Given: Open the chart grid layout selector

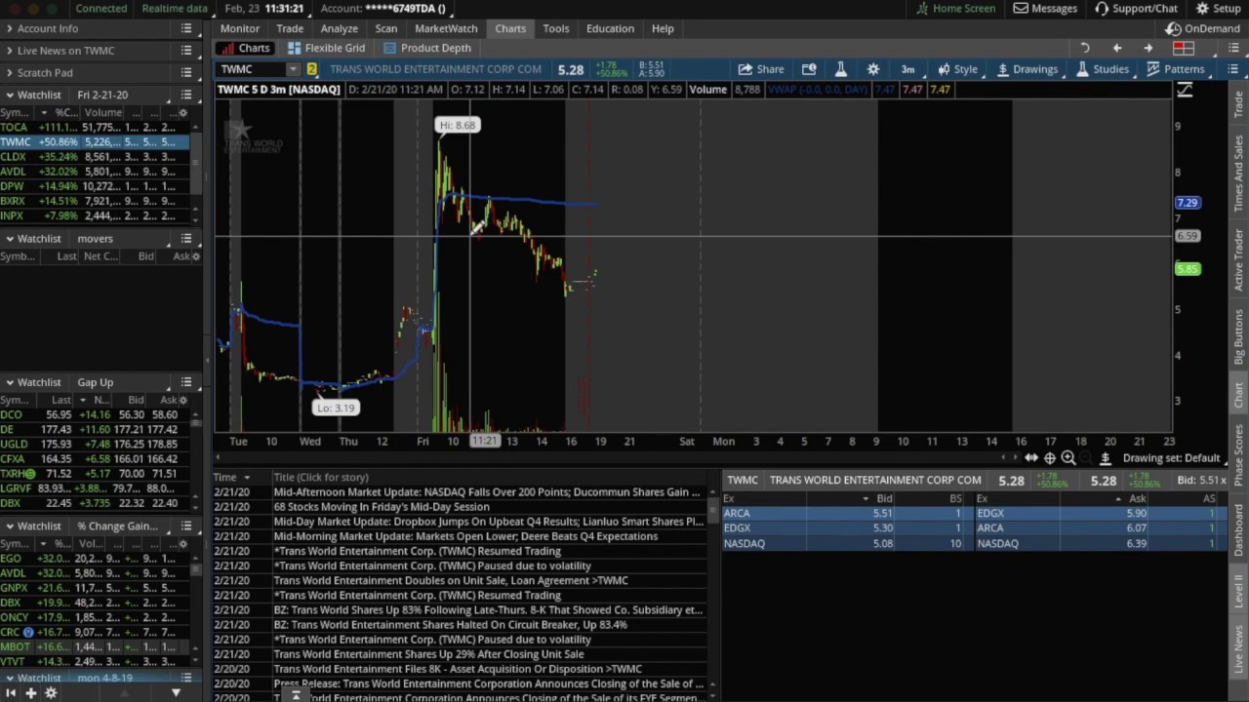Looking at the screenshot, I should click(1184, 48).
